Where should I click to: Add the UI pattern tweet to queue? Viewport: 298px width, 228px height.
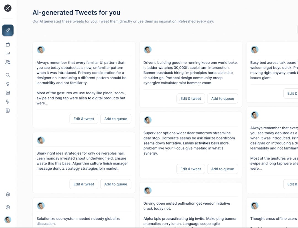coord(116,119)
